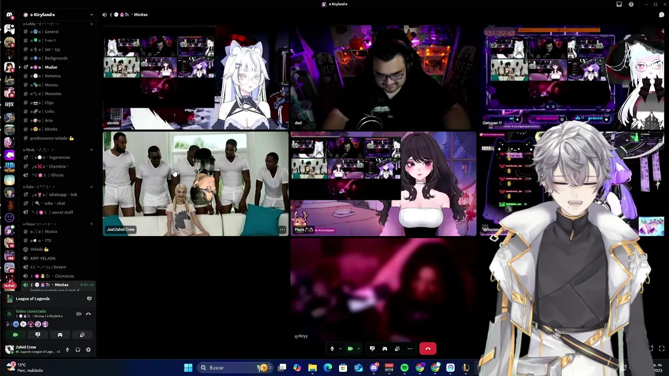This screenshot has height=376, width=669.
Task: Select the Minitas voice channel
Action: tap(58, 285)
